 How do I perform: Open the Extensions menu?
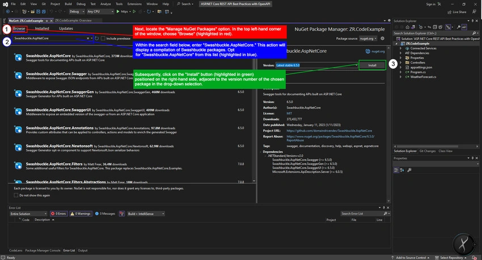134,4
